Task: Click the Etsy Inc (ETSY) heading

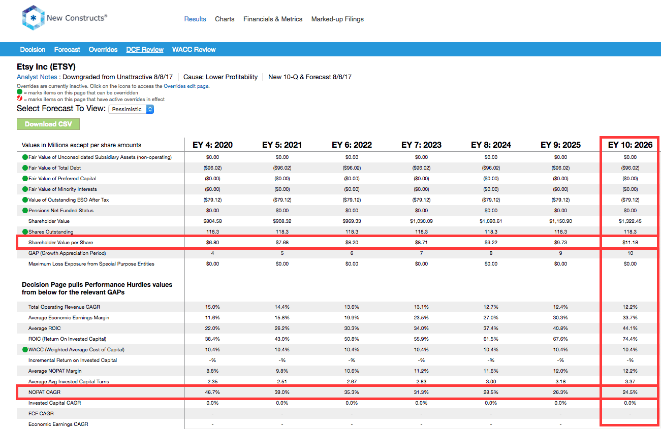Action: click(x=46, y=67)
